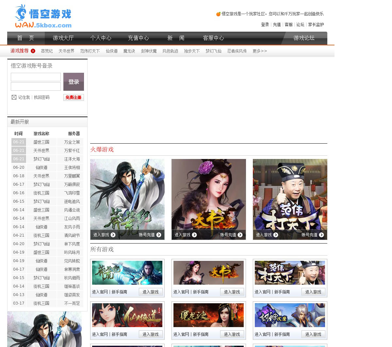This screenshot has width=392, height=347.
Task: Click the Wukong Games site logo
Action: click(x=43, y=16)
